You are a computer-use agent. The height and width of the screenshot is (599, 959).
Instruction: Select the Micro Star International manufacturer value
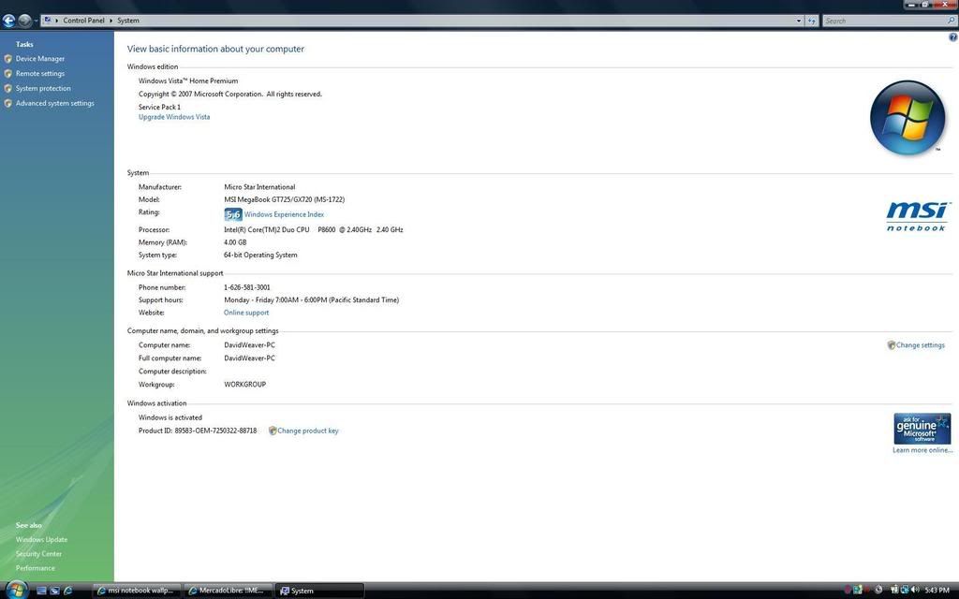[x=260, y=187]
